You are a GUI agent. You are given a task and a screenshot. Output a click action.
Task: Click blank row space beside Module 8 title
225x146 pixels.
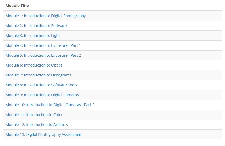[149, 85]
